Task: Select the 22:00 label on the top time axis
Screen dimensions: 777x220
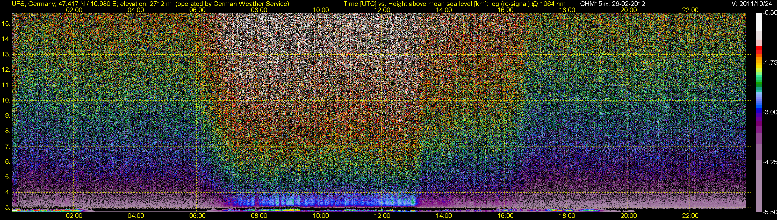Action: (690, 10)
